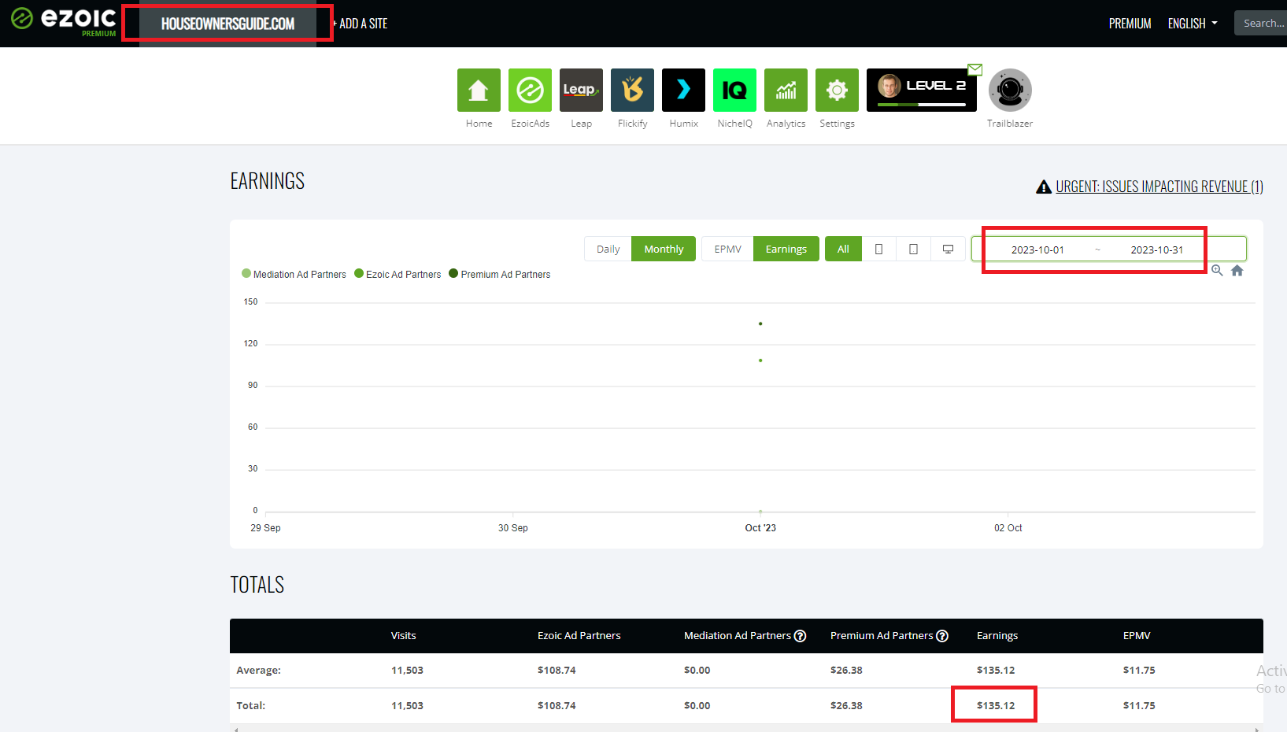Filter earnings by mobile phone device
The image size is (1287, 732).
tap(878, 249)
